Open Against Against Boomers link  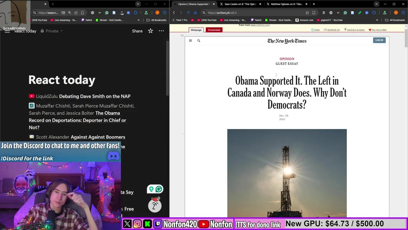pos(98,137)
